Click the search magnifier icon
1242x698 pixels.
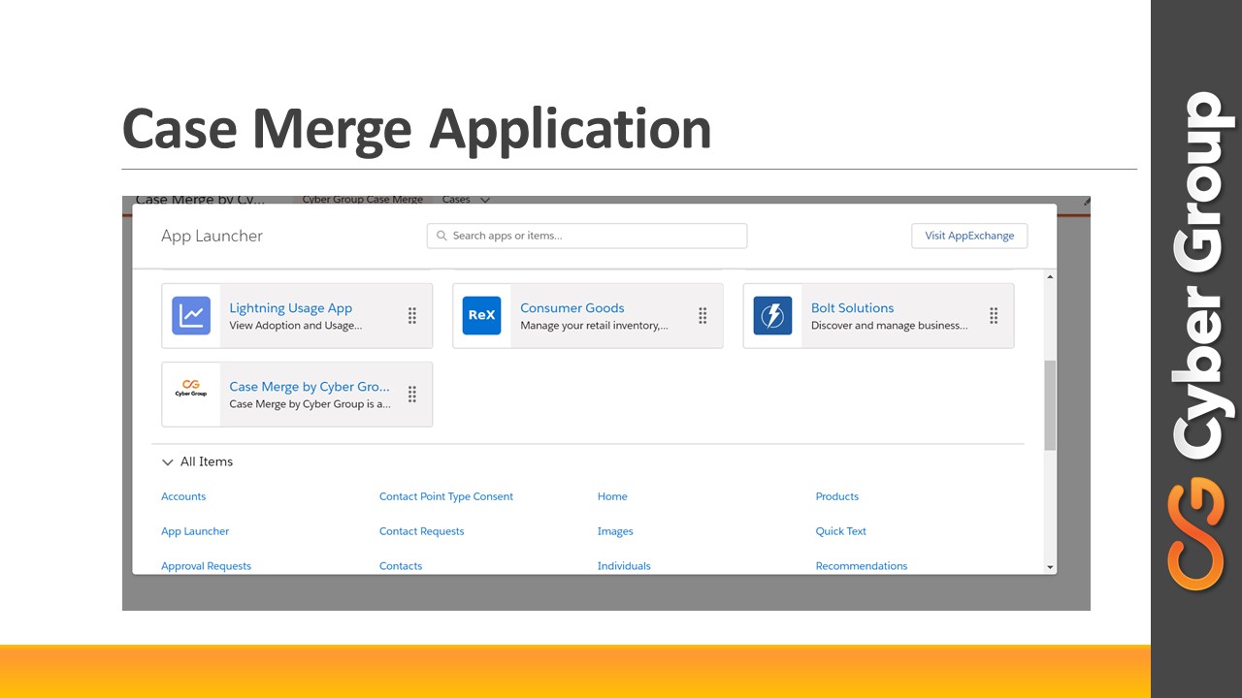441,236
